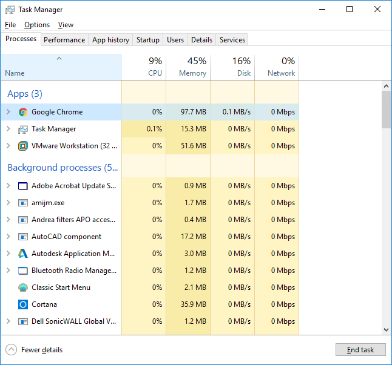
Task: Click the Background processes group header
Action: point(63,168)
